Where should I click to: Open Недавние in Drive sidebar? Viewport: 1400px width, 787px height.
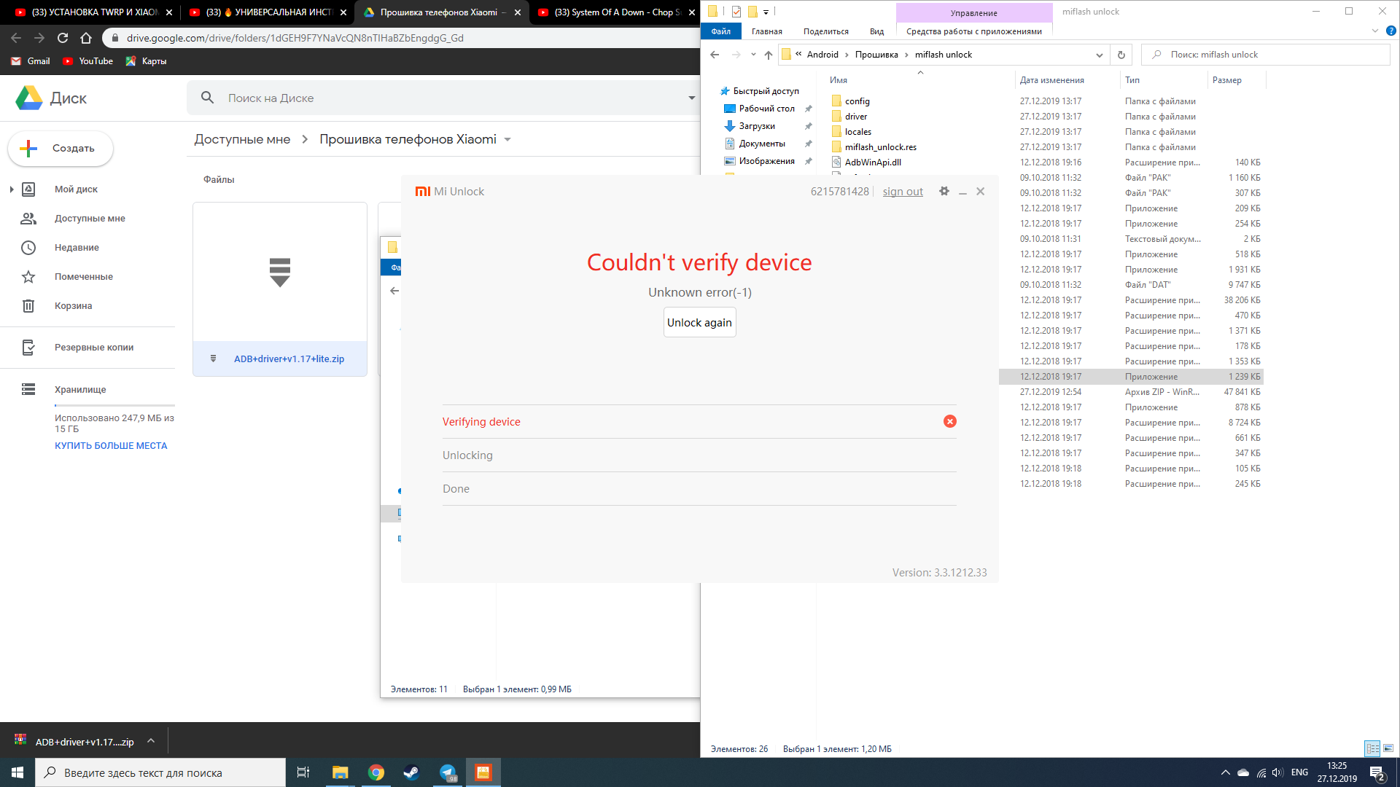tap(77, 248)
